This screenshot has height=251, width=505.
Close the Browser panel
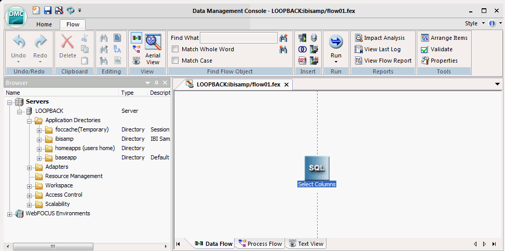coord(165,83)
